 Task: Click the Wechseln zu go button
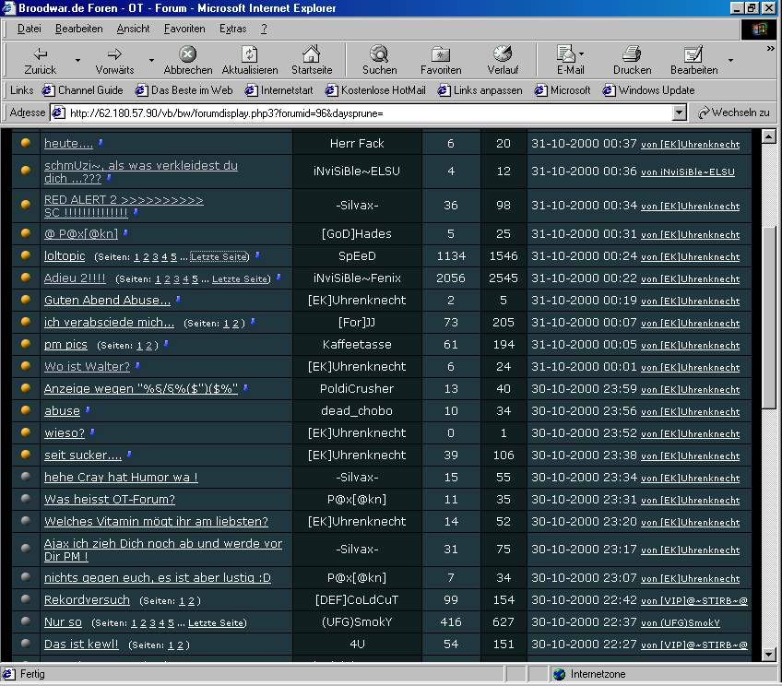pyautogui.click(x=733, y=112)
